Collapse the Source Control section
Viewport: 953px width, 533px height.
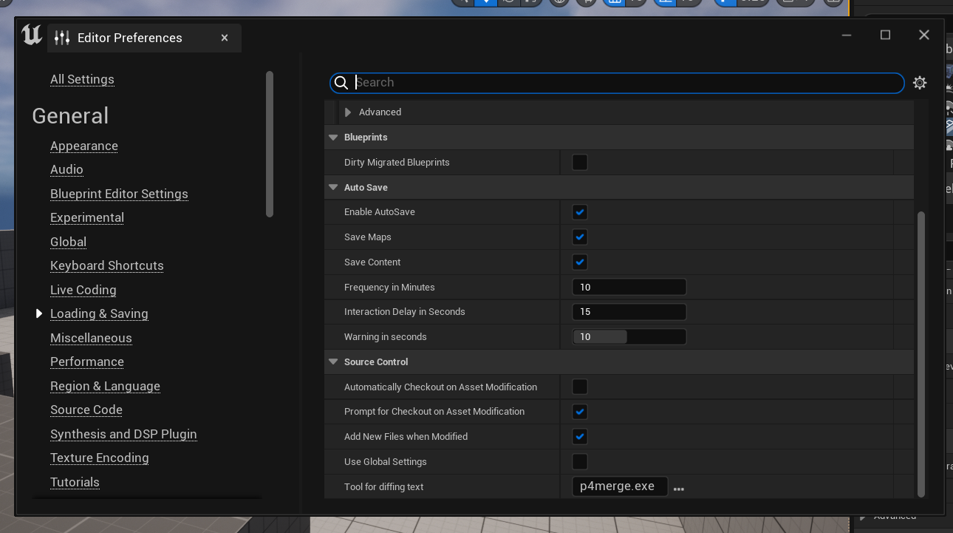333,362
